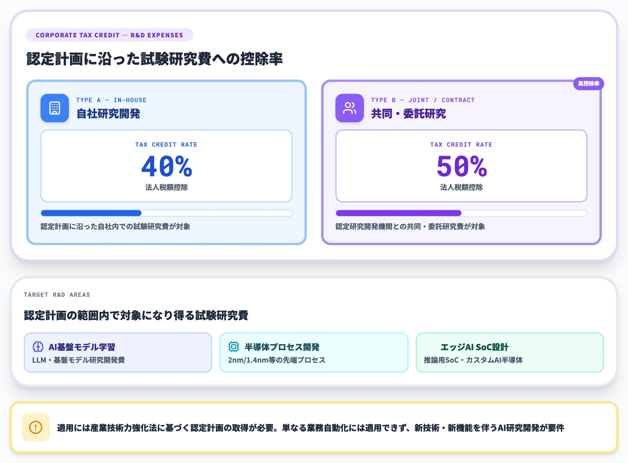Select the エッジAI SoC設計 card

(510, 353)
